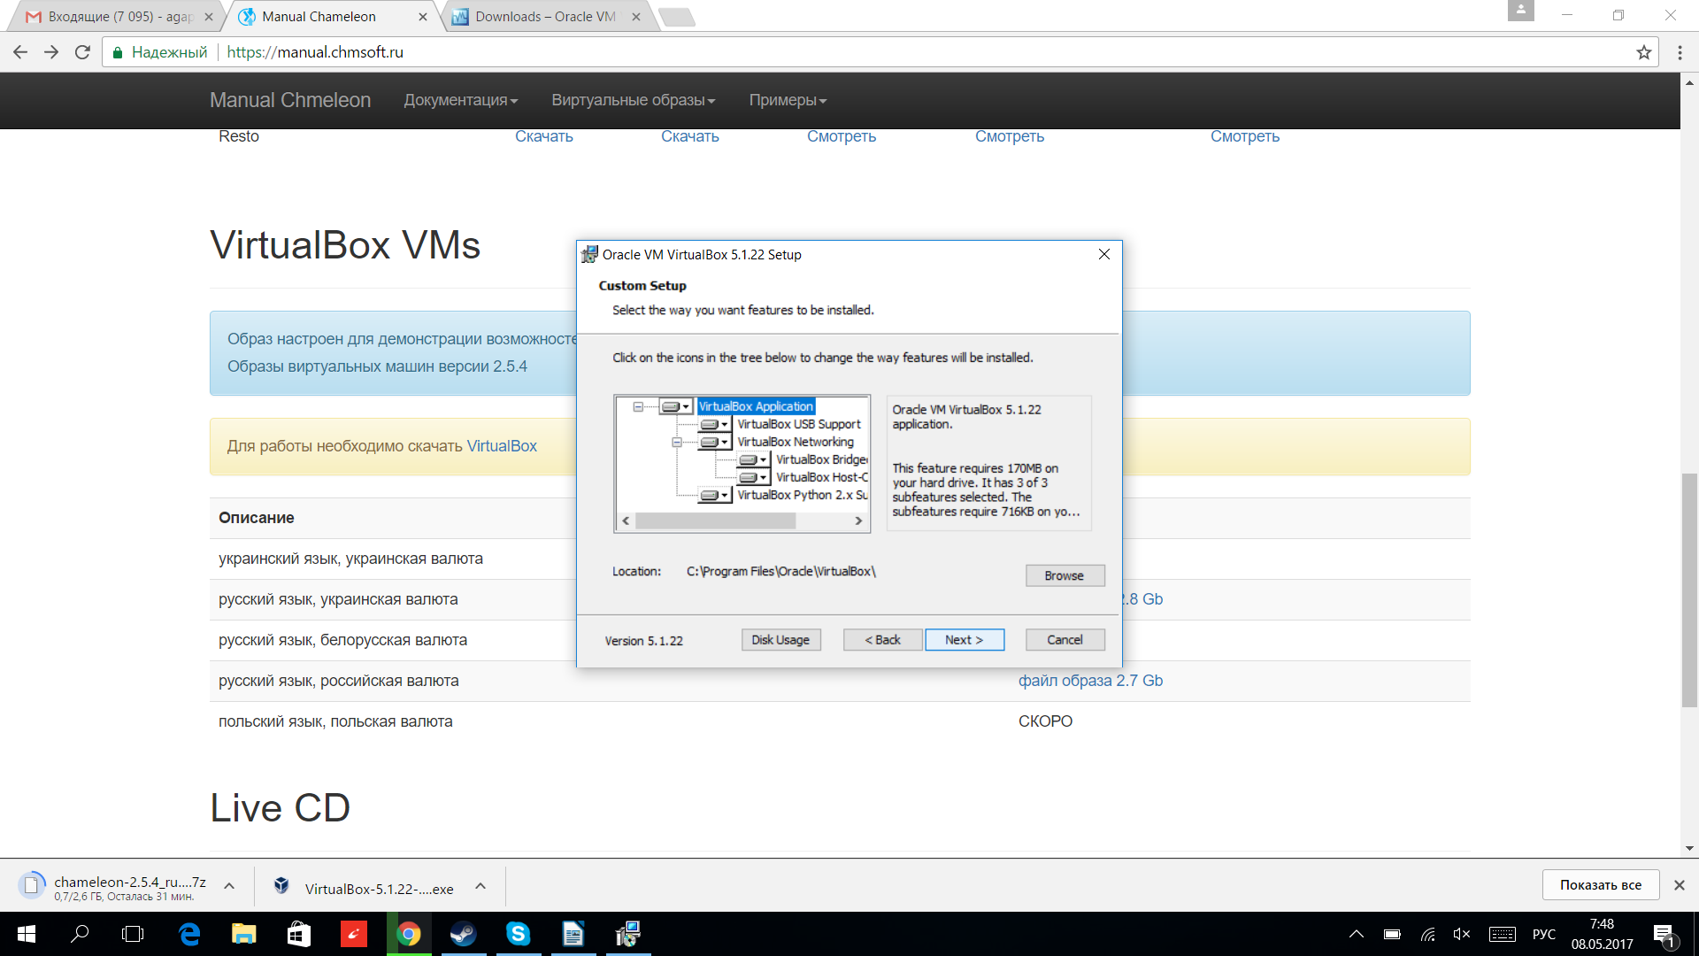Open Windows Start menu

tap(27, 934)
